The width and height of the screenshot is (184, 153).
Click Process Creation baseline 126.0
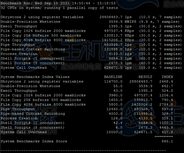[117, 118]
